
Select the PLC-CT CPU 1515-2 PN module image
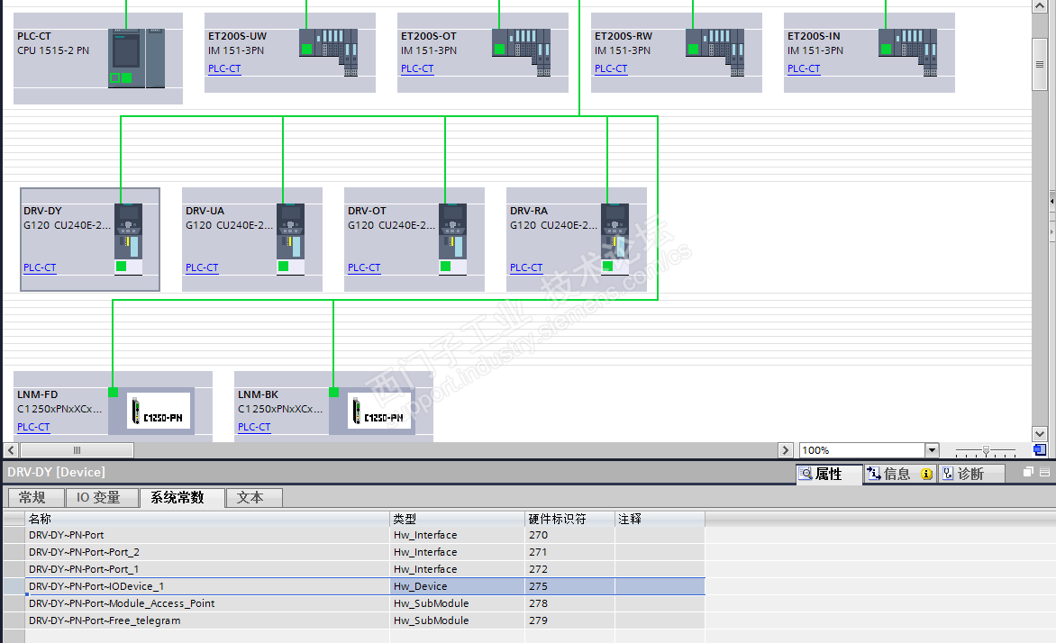(x=137, y=58)
